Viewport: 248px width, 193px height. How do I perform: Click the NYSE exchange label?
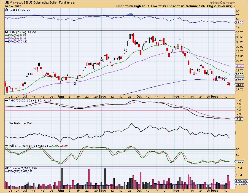(71, 3)
